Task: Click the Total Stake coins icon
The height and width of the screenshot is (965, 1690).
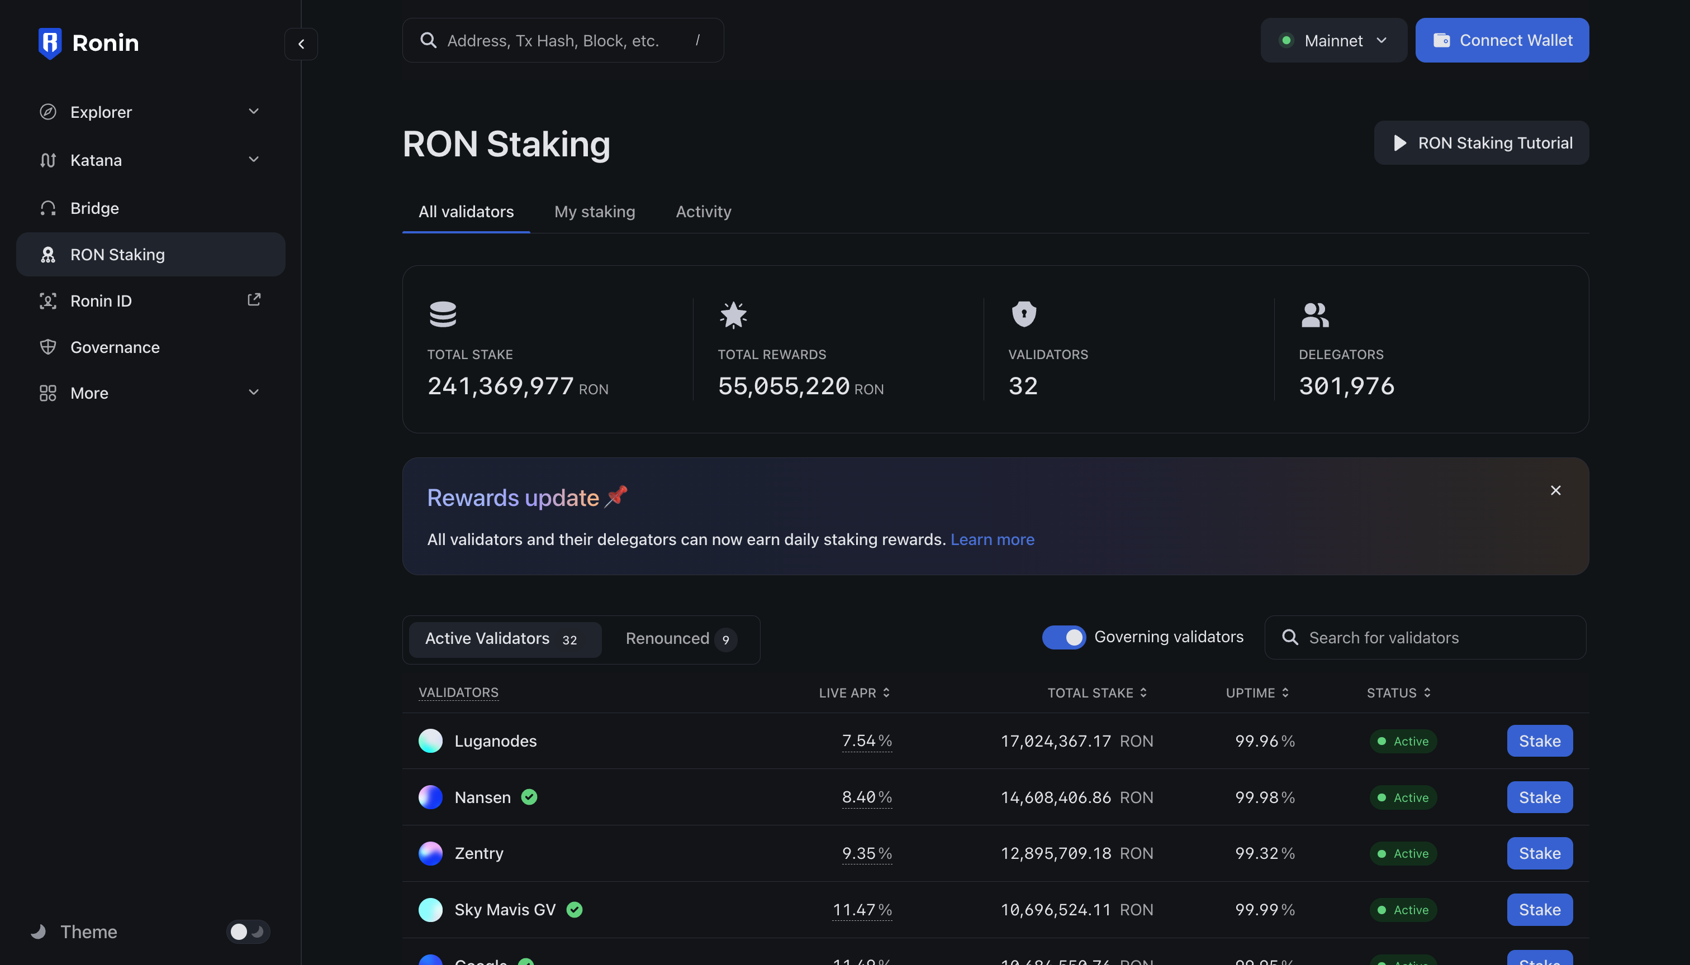Action: point(443,314)
